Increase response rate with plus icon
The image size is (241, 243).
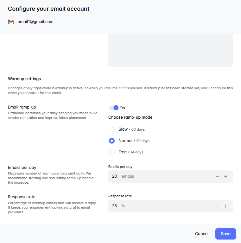pyautogui.click(x=226, y=206)
